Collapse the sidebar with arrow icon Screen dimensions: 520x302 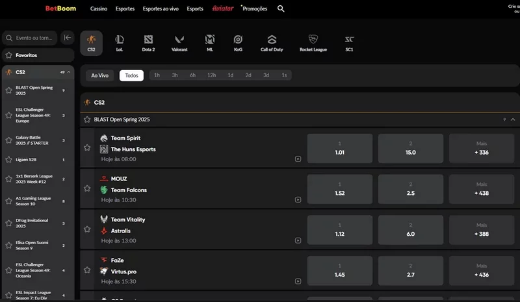coord(67,38)
